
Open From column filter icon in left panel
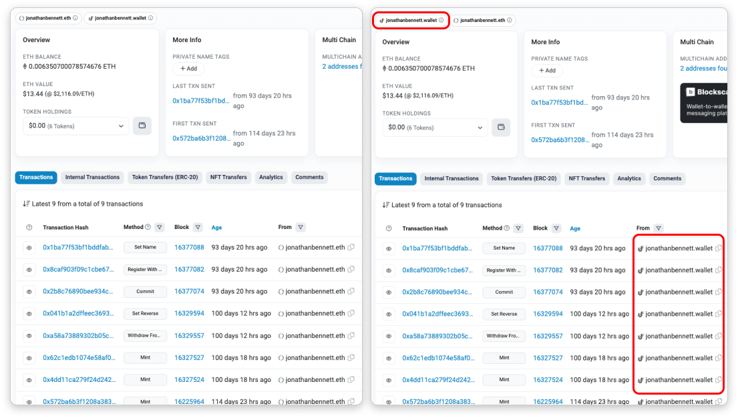[x=301, y=228]
